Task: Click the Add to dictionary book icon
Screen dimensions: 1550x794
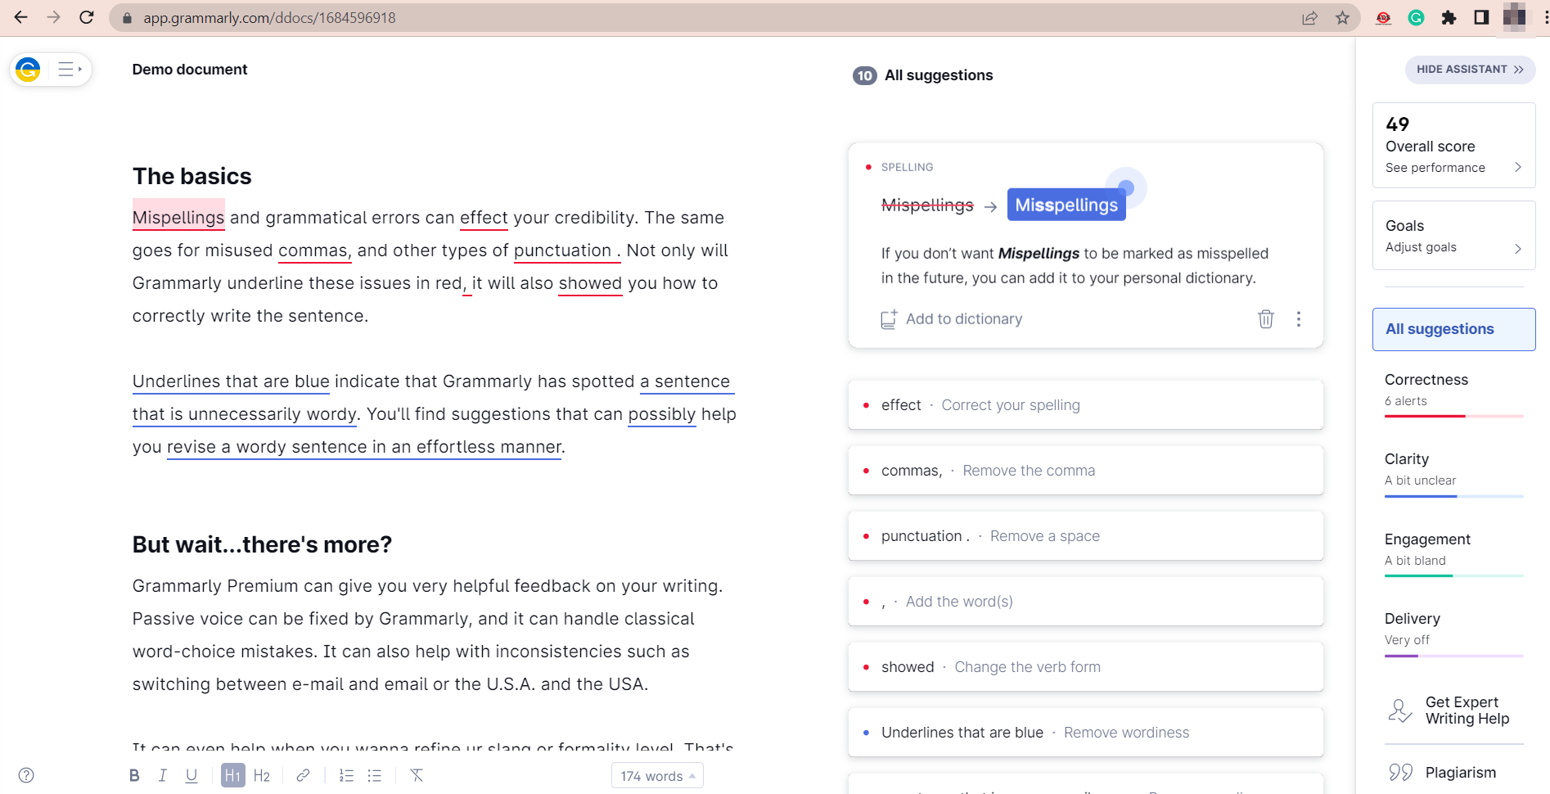Action: pyautogui.click(x=889, y=319)
